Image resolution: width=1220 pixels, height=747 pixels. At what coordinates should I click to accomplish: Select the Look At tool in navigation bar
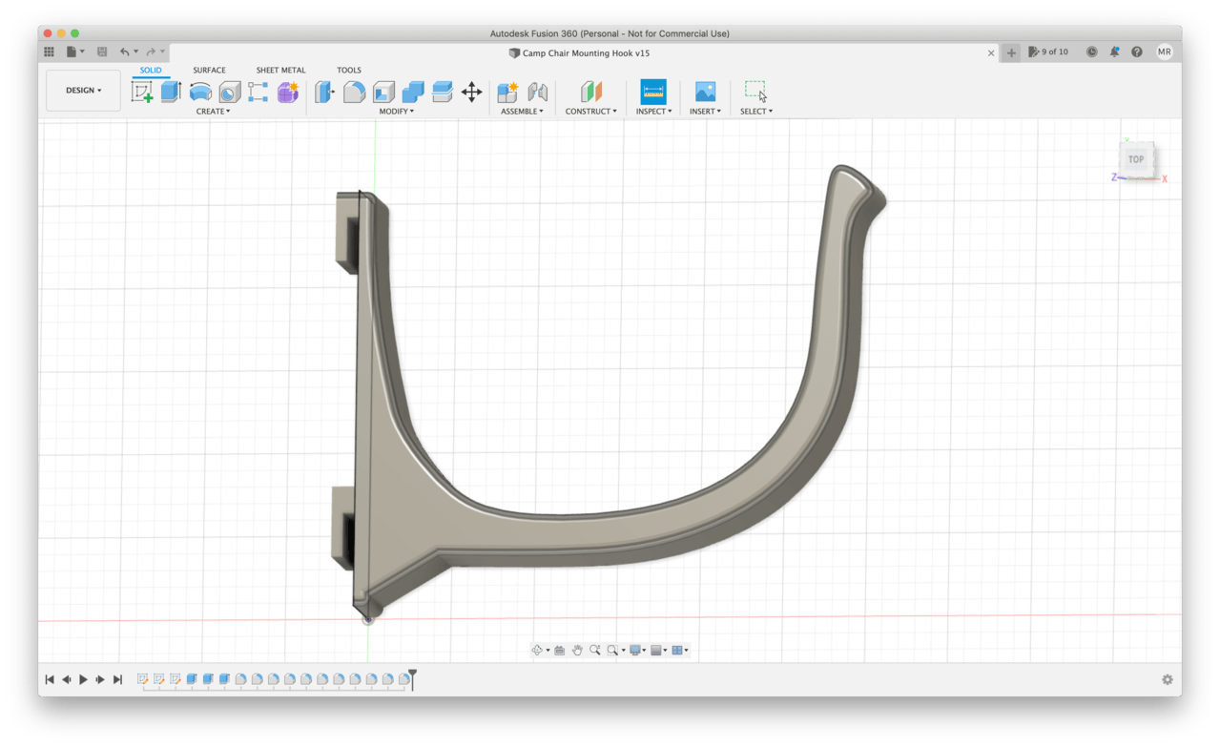coord(560,650)
